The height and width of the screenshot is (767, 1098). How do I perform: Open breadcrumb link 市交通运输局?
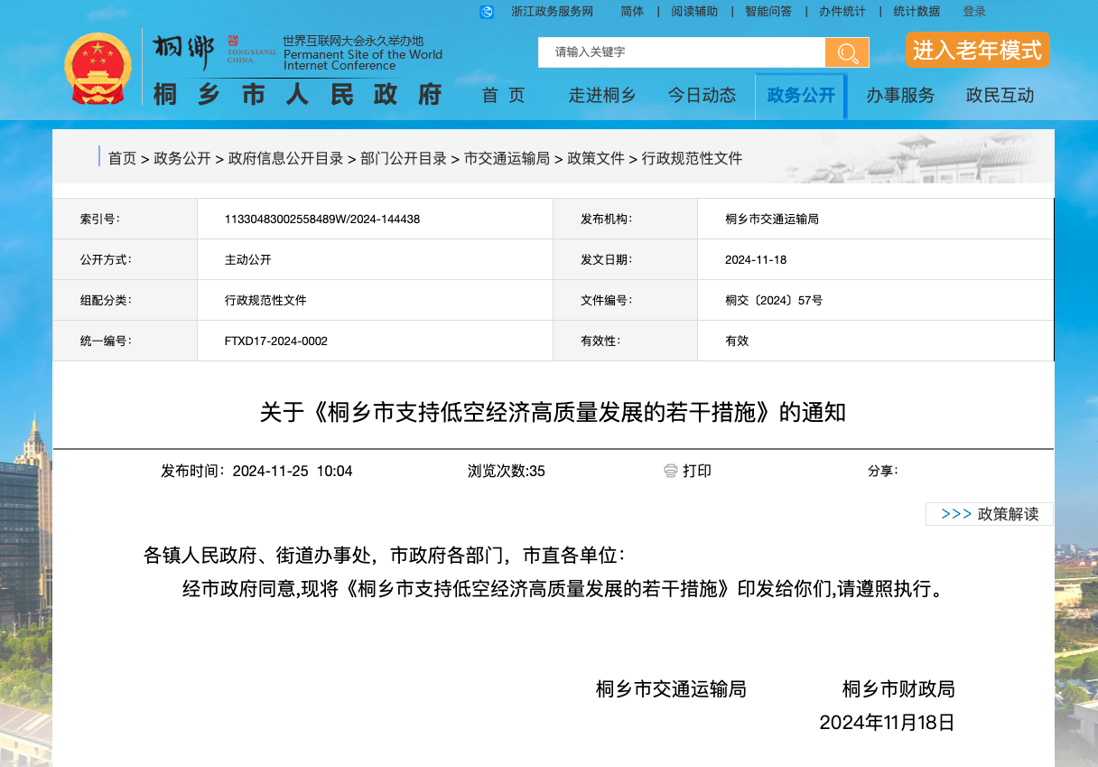coord(507,157)
